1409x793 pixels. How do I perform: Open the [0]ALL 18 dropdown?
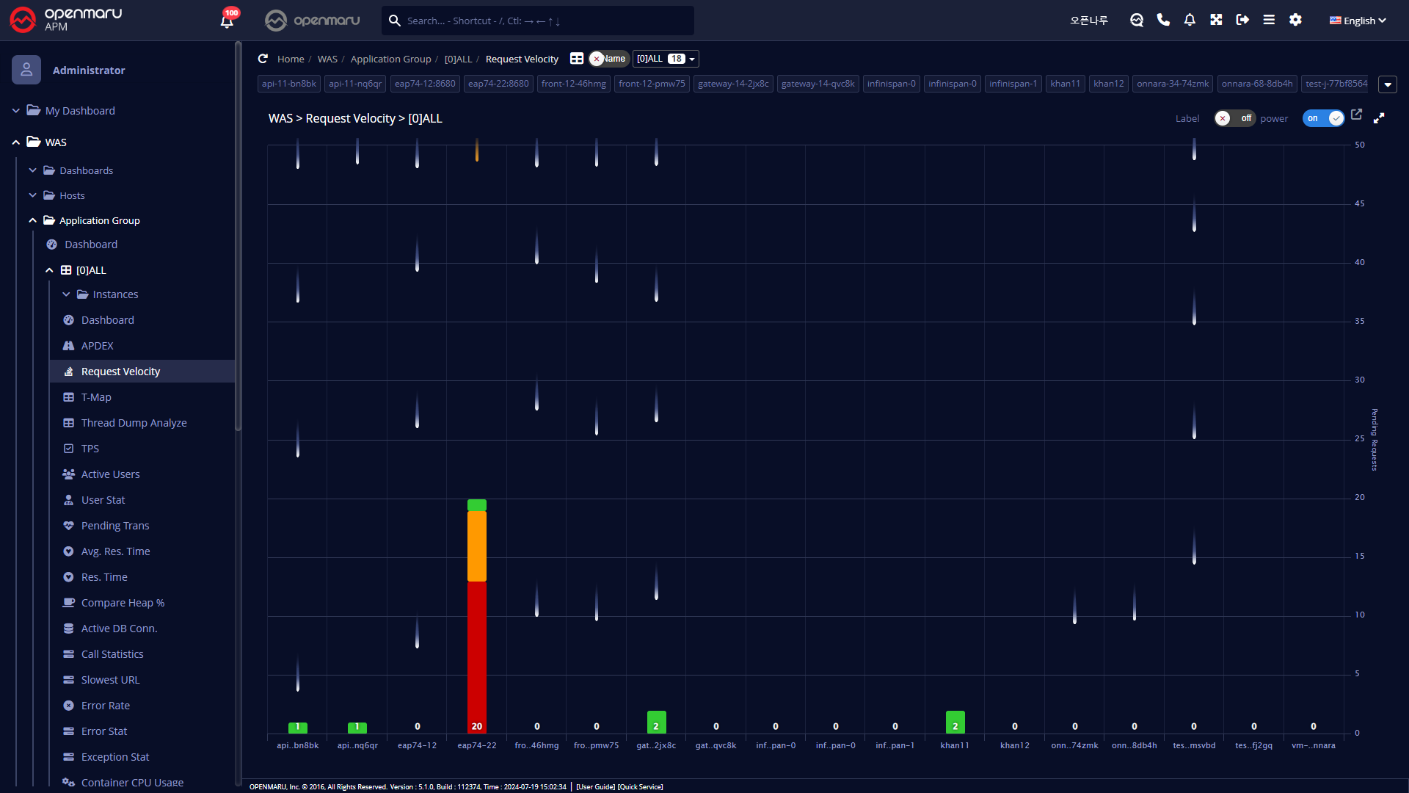point(665,59)
